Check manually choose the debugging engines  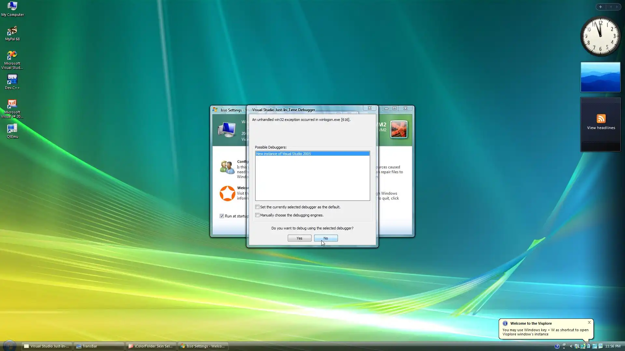point(257,215)
